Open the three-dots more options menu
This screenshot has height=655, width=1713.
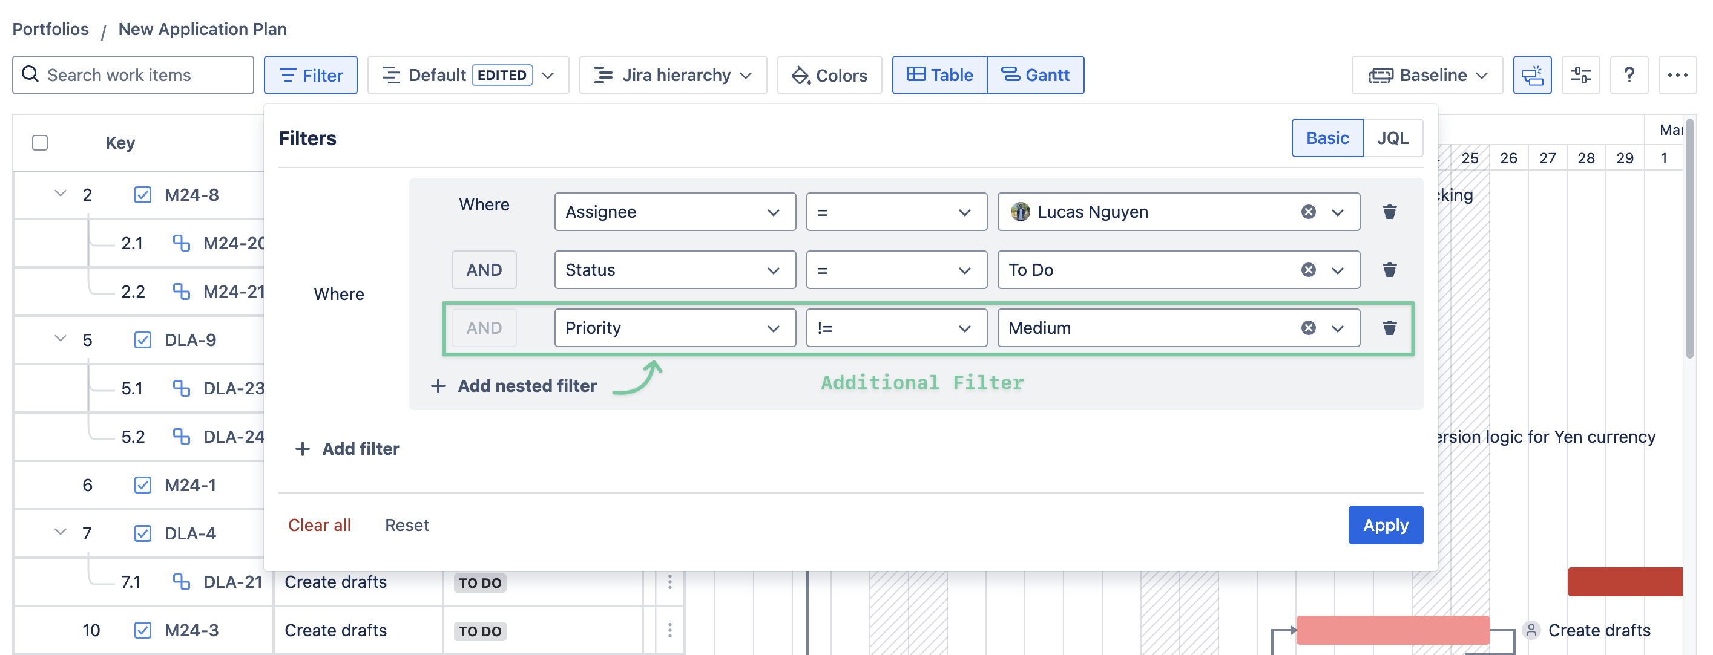[x=1677, y=75]
